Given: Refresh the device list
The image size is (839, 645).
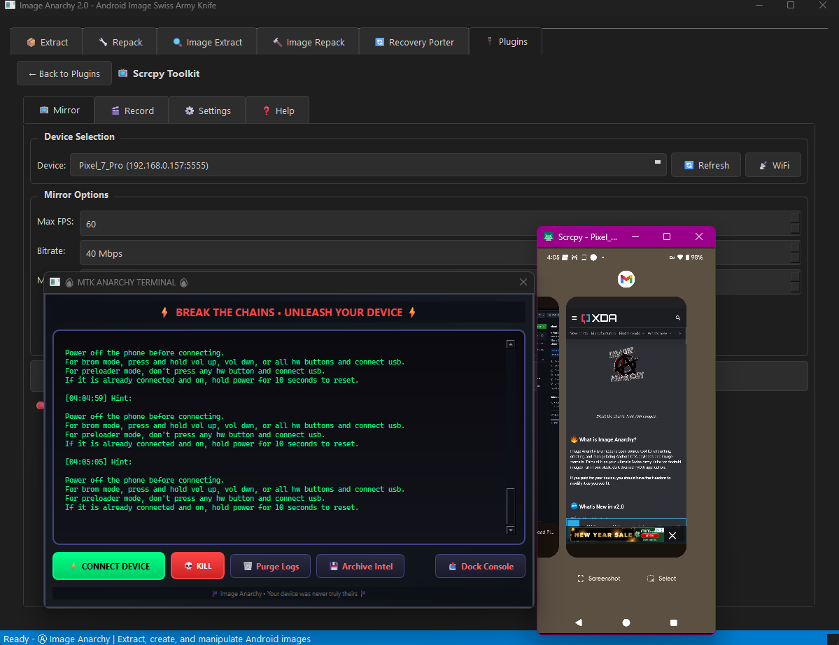Looking at the screenshot, I should tap(706, 165).
